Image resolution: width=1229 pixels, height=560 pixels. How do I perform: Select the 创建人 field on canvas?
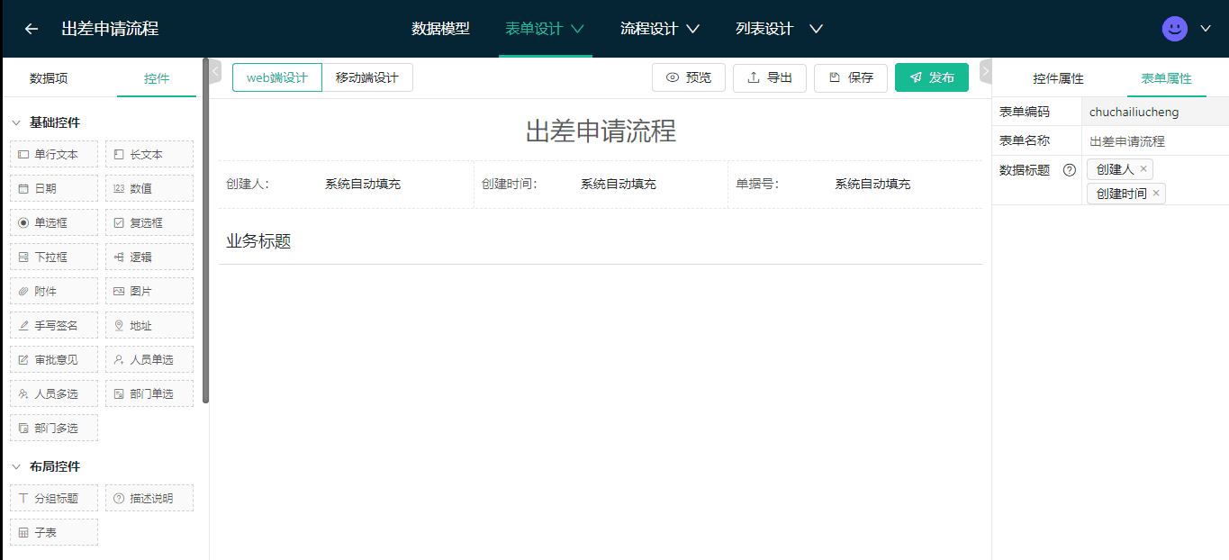pyautogui.click(x=346, y=185)
